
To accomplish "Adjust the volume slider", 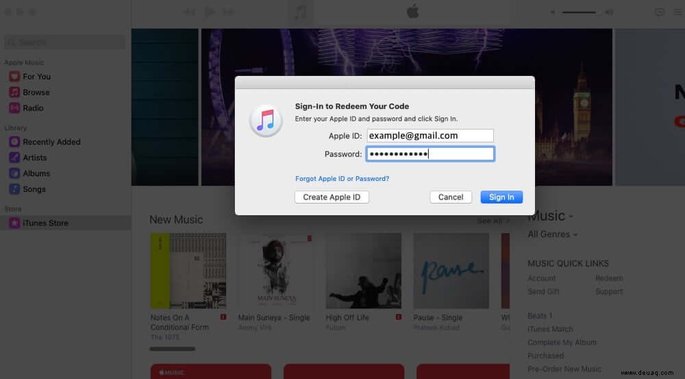I will (x=580, y=12).
